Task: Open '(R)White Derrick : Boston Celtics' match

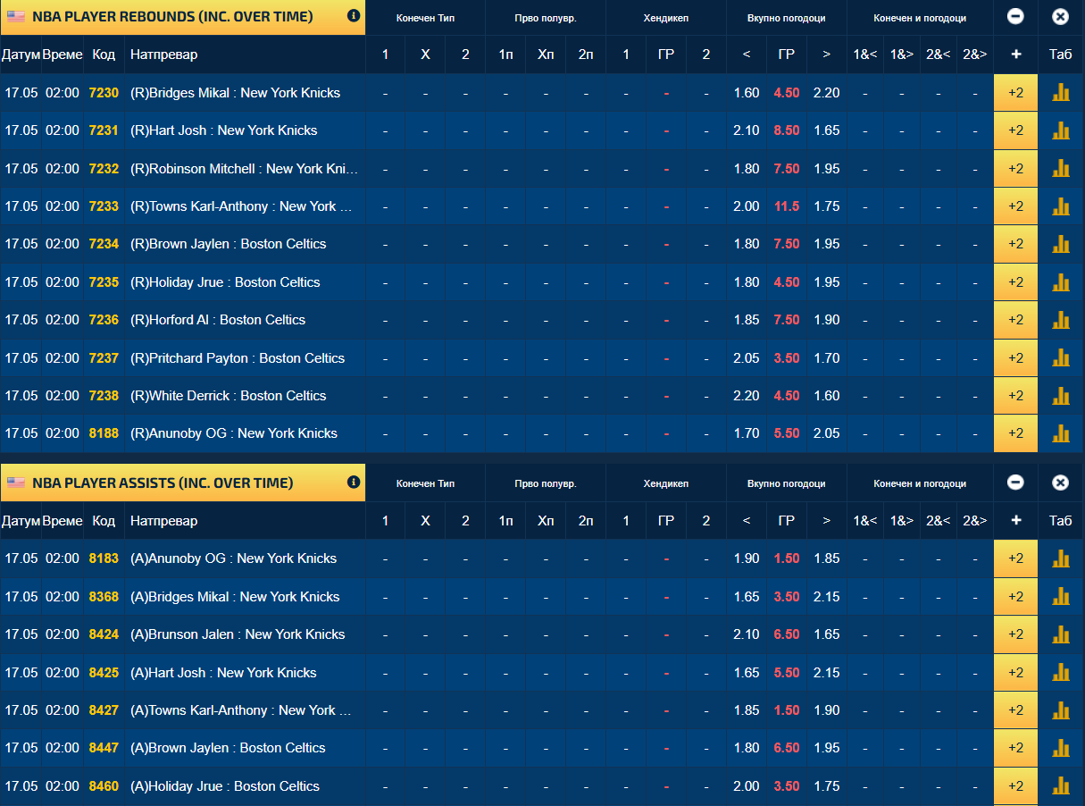Action: (x=229, y=396)
